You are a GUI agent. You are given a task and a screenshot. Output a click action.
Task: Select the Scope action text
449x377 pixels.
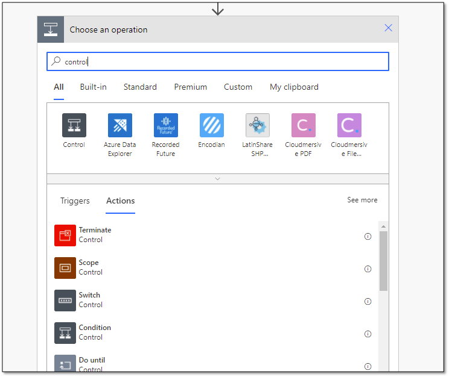click(x=89, y=263)
